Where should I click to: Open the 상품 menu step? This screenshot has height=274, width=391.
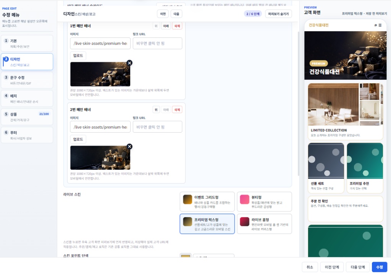click(27, 117)
